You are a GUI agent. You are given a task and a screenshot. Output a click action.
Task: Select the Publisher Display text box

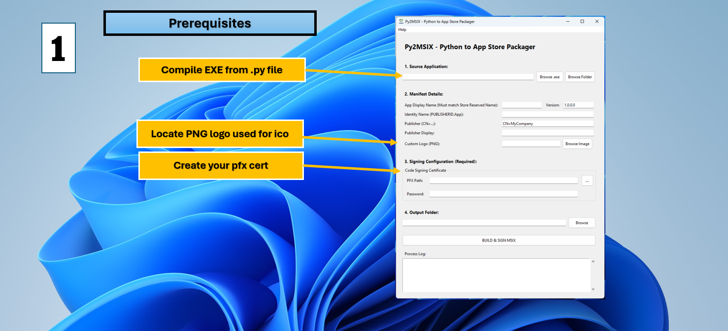pyautogui.click(x=547, y=133)
